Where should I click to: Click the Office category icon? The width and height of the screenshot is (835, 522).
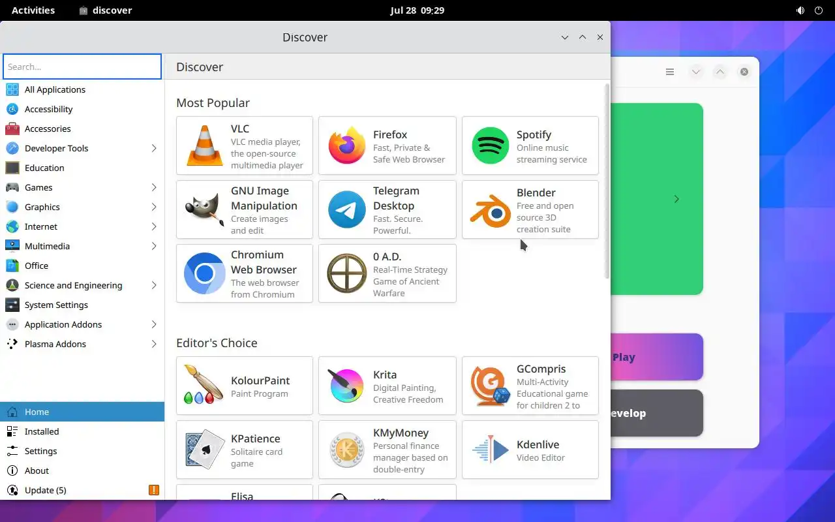tap(12, 266)
